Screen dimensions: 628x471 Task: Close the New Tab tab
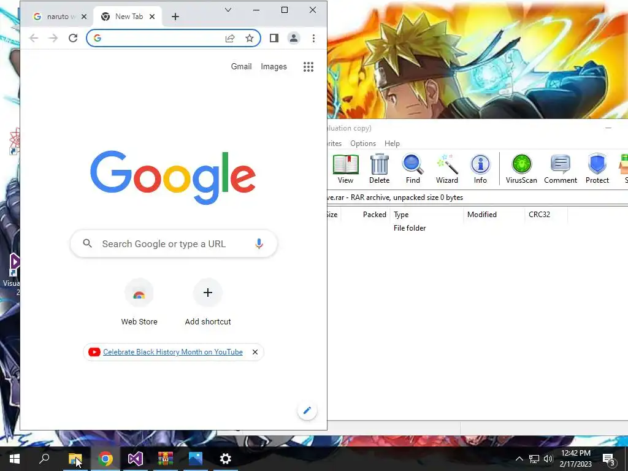(152, 17)
